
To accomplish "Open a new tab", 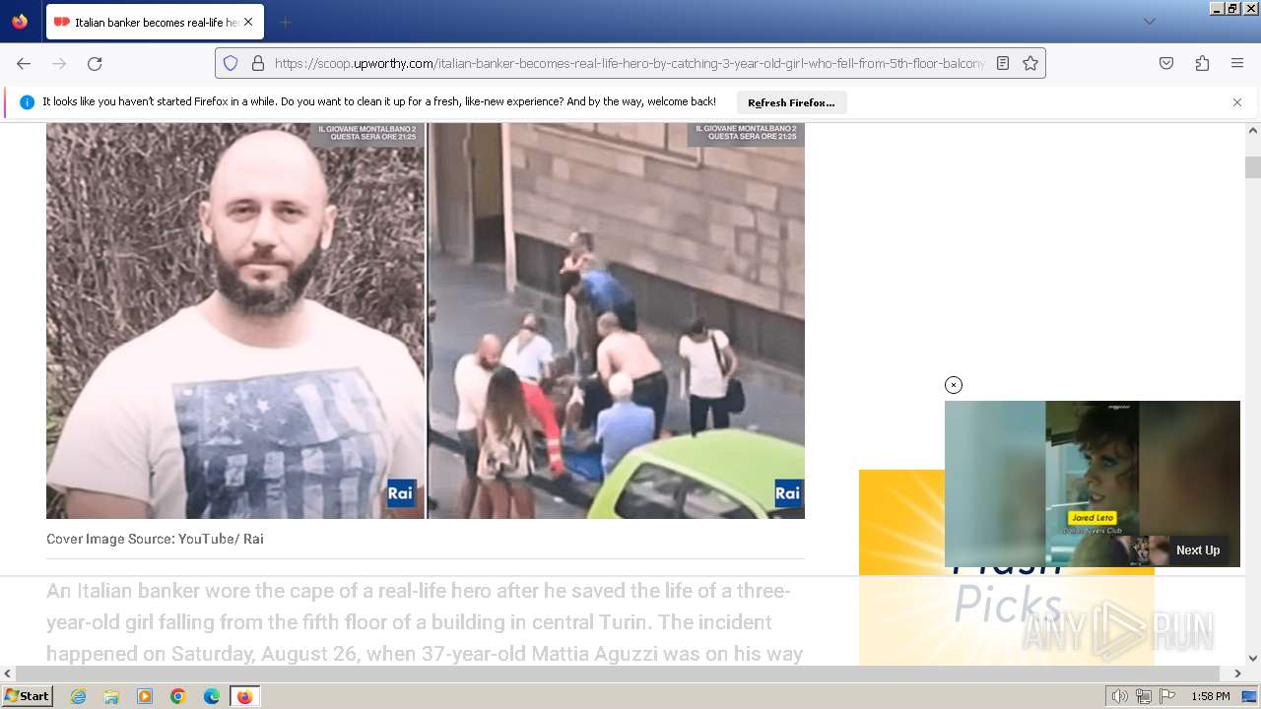I will (285, 22).
